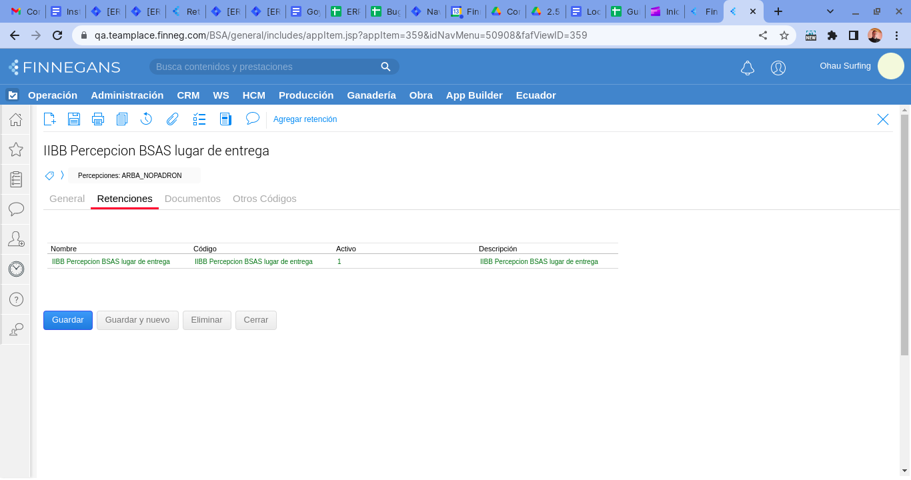The height and width of the screenshot is (480, 911).
Task: Click the refresh/undo circular arrow icon
Action: tap(147, 119)
